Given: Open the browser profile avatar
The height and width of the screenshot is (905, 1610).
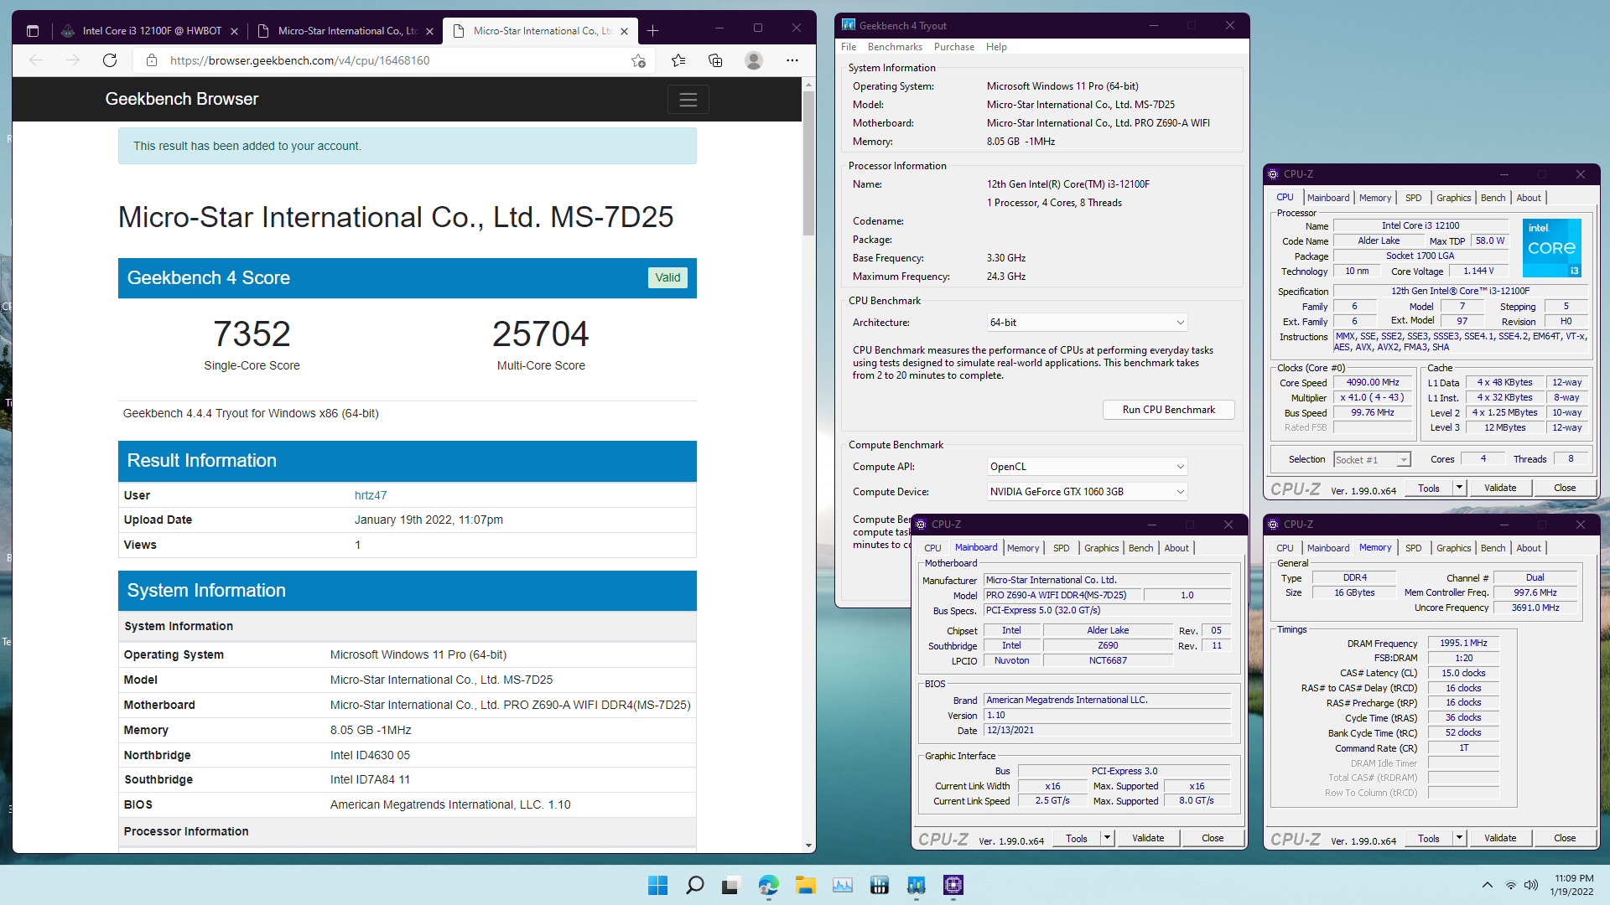Looking at the screenshot, I should coord(754,60).
